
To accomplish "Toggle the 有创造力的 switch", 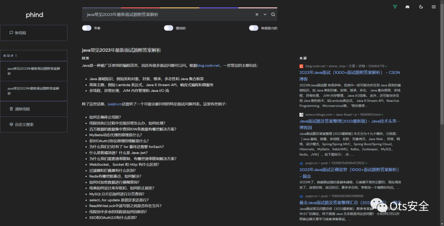I will tap(254, 28).
